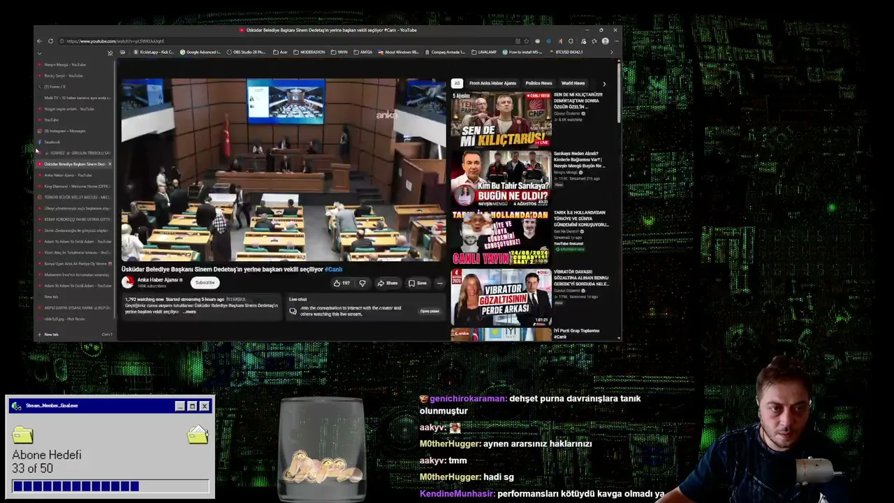Subscribe to Anka Haber Ajansı
Image resolution: width=894 pixels, height=503 pixels.
click(205, 282)
